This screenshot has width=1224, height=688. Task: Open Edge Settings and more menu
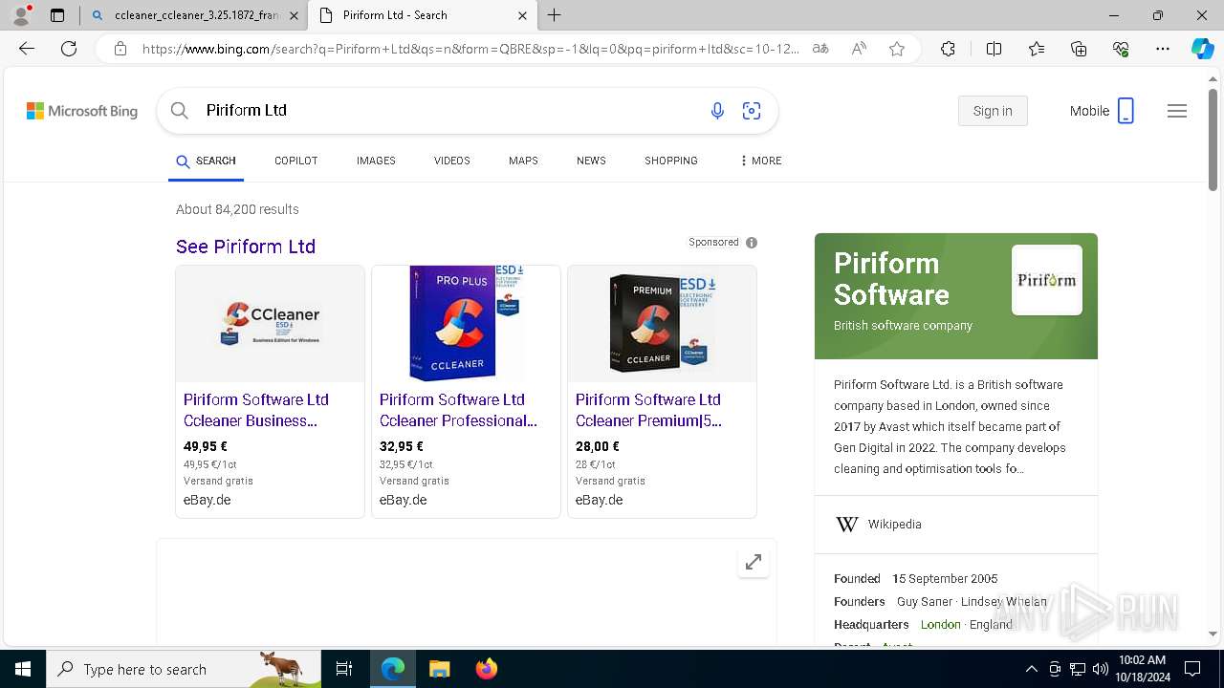[x=1163, y=49]
